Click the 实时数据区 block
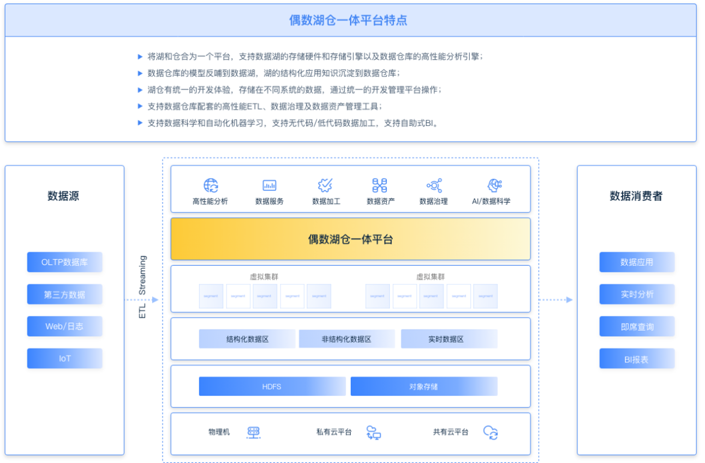The height and width of the screenshot is (463, 705). 449,339
